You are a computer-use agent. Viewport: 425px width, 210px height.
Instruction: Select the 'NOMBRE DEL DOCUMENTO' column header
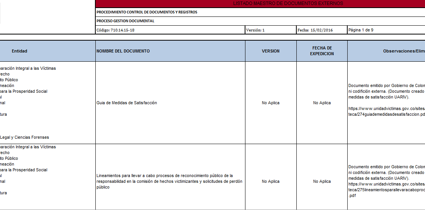point(170,51)
